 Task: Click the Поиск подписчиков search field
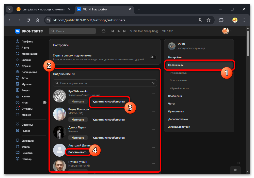(x=105, y=83)
